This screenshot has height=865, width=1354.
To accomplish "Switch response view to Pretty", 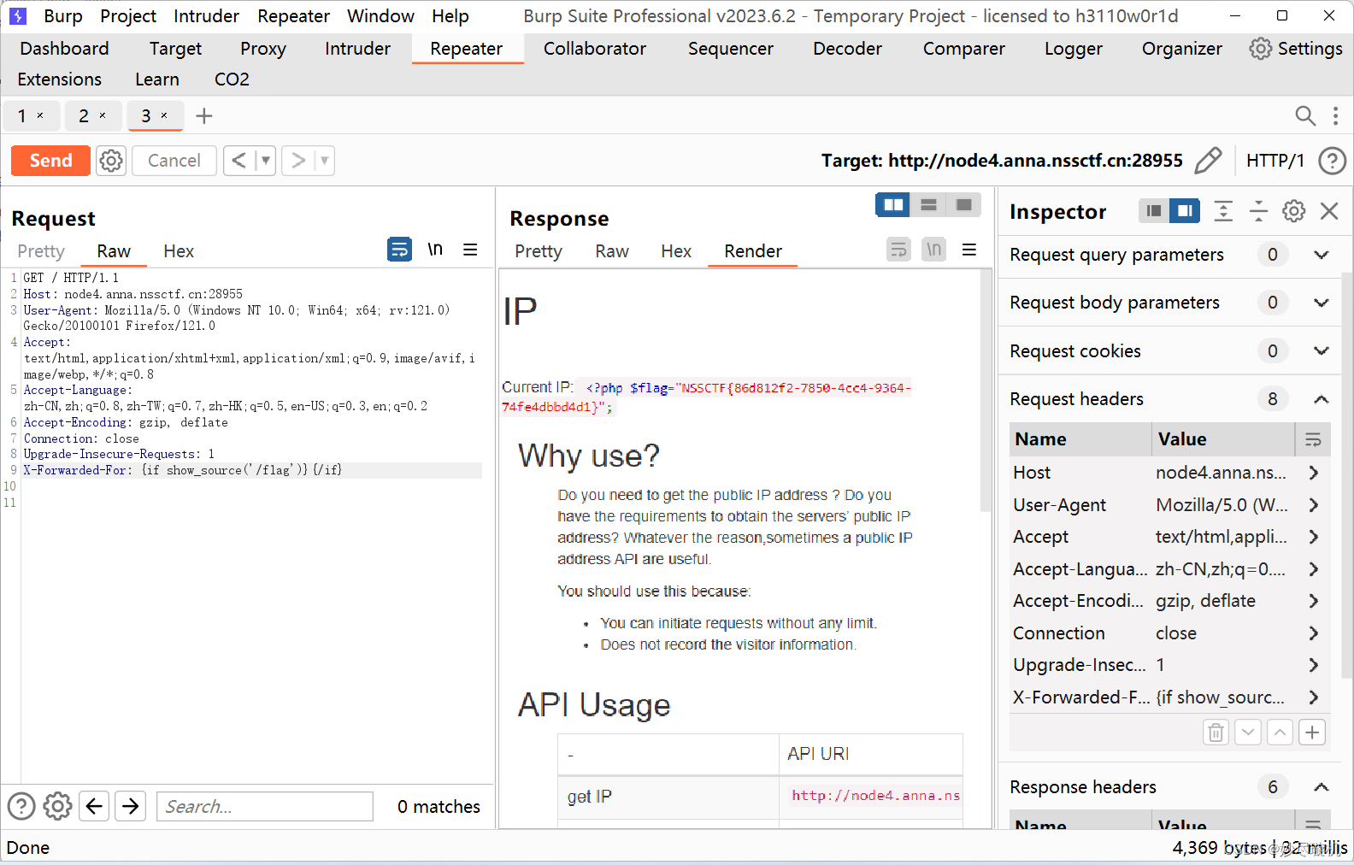I will click(539, 251).
